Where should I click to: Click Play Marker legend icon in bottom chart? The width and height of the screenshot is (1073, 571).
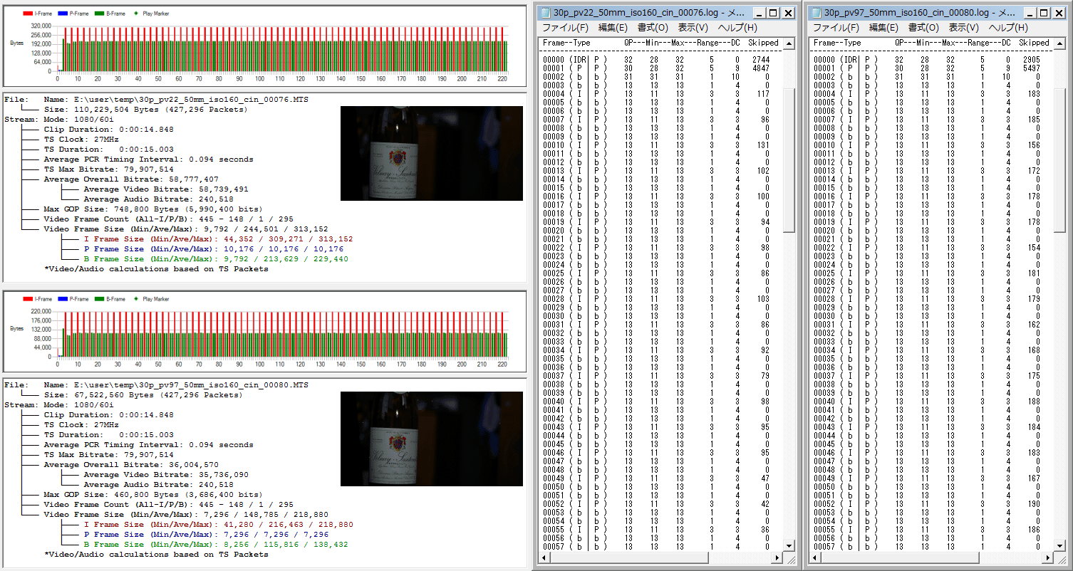point(137,299)
